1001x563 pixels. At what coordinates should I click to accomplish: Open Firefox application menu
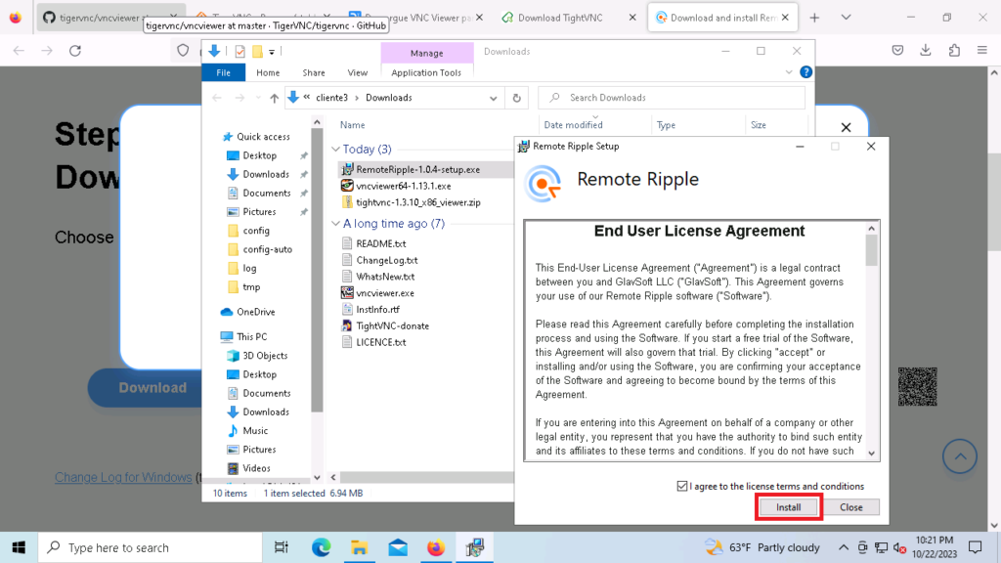pyautogui.click(x=982, y=51)
